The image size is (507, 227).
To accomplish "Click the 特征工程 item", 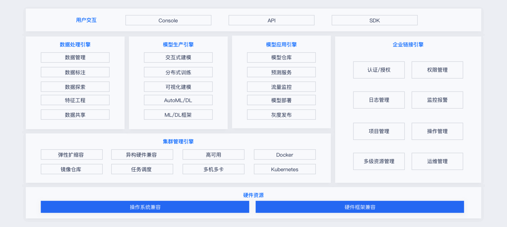I will [x=75, y=100].
